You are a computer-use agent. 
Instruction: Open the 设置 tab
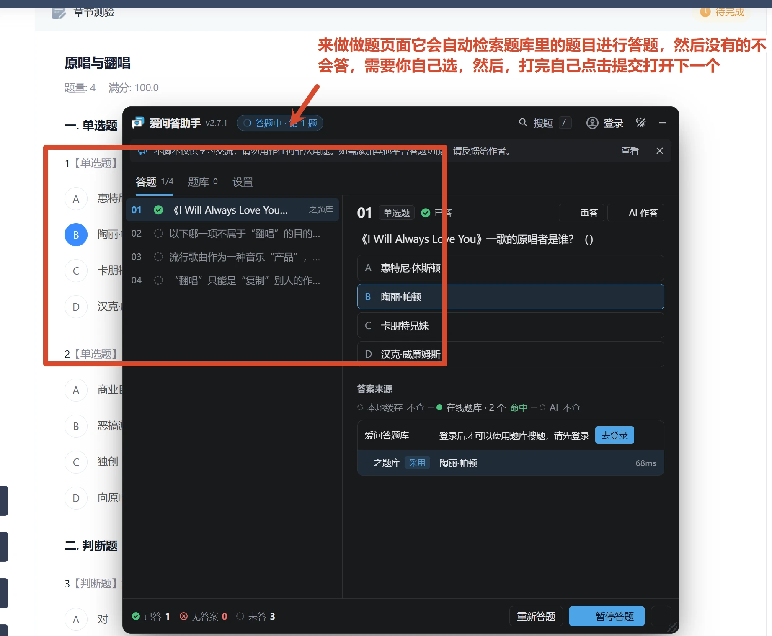[x=243, y=182]
